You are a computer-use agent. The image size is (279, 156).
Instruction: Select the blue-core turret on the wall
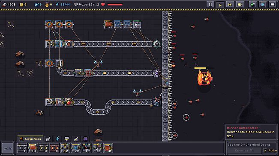[x=166, y=83]
